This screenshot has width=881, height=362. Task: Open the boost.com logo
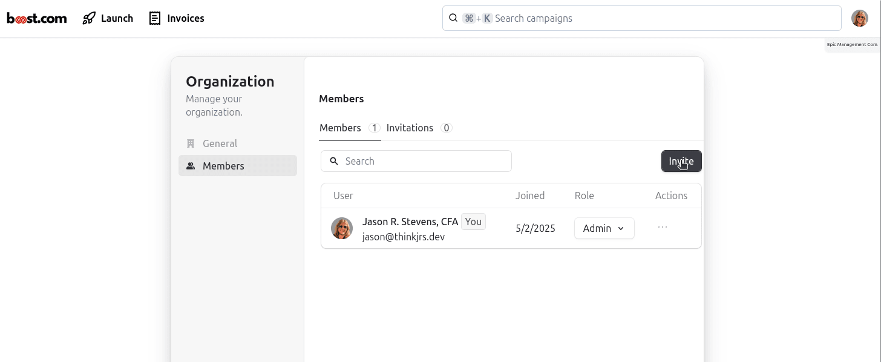pos(36,18)
